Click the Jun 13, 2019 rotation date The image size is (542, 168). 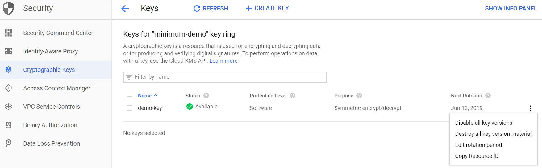point(467,108)
